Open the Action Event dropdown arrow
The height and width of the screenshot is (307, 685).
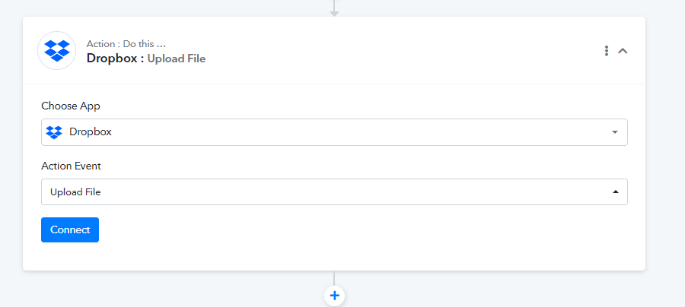(616, 191)
